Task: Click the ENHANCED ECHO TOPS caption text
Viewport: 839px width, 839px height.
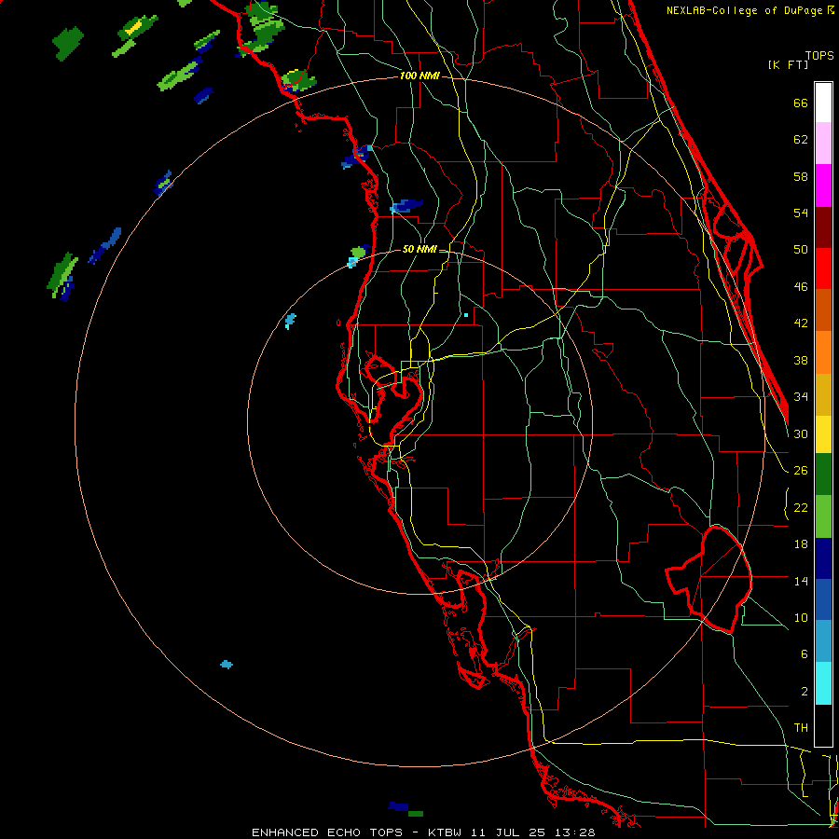Action: pos(327,832)
